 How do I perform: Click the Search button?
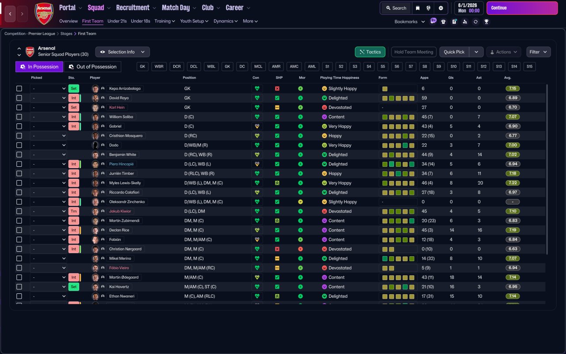pyautogui.click(x=396, y=8)
